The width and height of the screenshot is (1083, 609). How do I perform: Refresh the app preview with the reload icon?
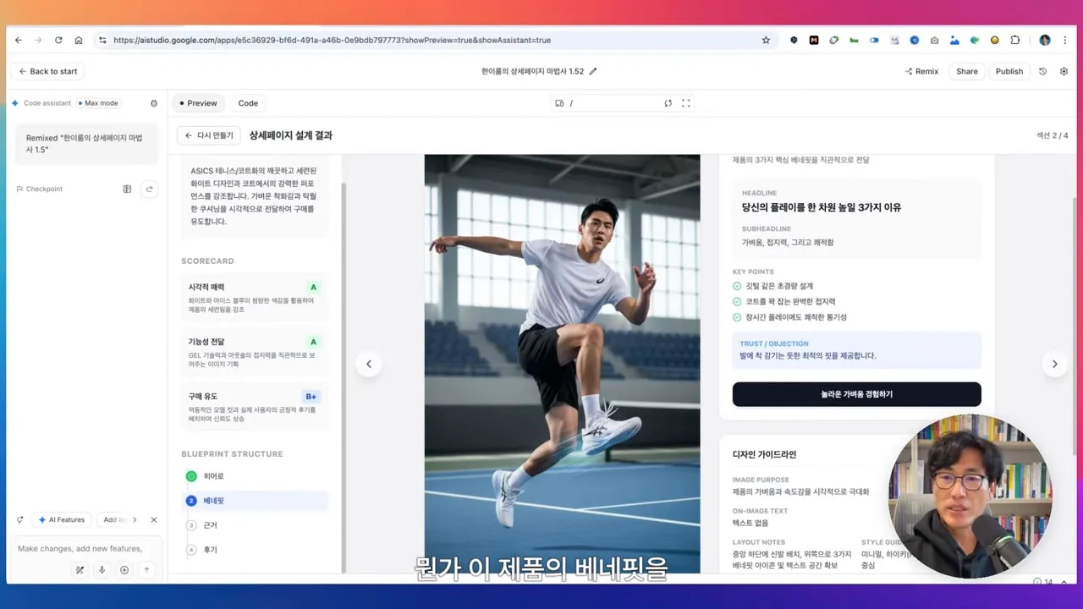point(668,102)
